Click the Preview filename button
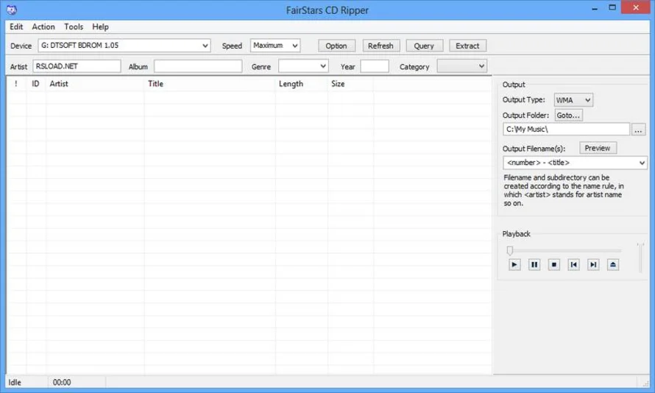 pos(598,148)
